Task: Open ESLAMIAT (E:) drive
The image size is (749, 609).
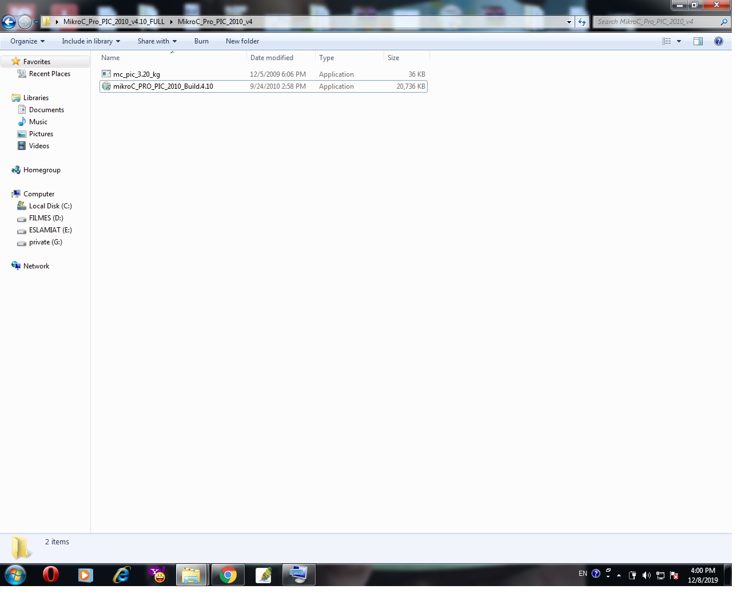Action: click(50, 230)
